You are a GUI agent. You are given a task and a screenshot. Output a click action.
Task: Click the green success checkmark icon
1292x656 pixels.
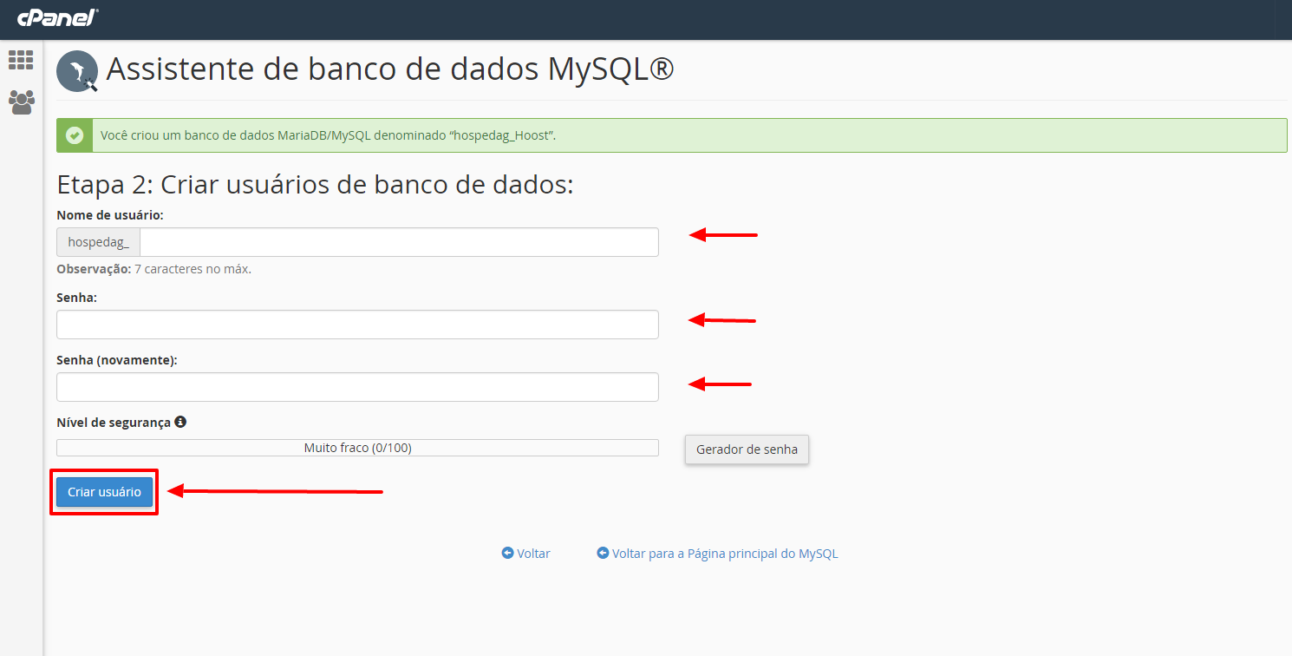click(x=75, y=135)
